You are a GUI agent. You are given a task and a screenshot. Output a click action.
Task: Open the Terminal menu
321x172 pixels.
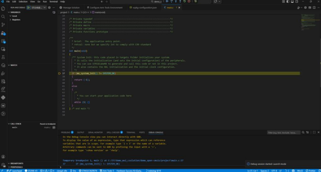pyautogui.click(x=53, y=2)
